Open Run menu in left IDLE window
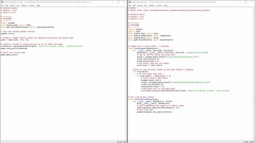255x143 pixels. coord(18,5)
